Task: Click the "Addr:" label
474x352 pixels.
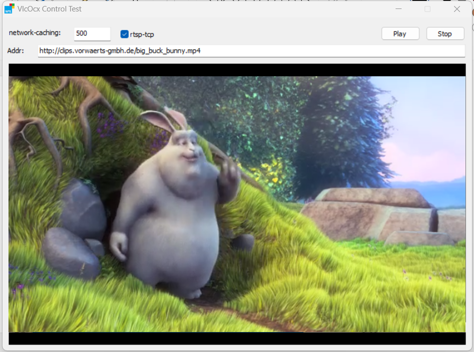Action: click(15, 51)
